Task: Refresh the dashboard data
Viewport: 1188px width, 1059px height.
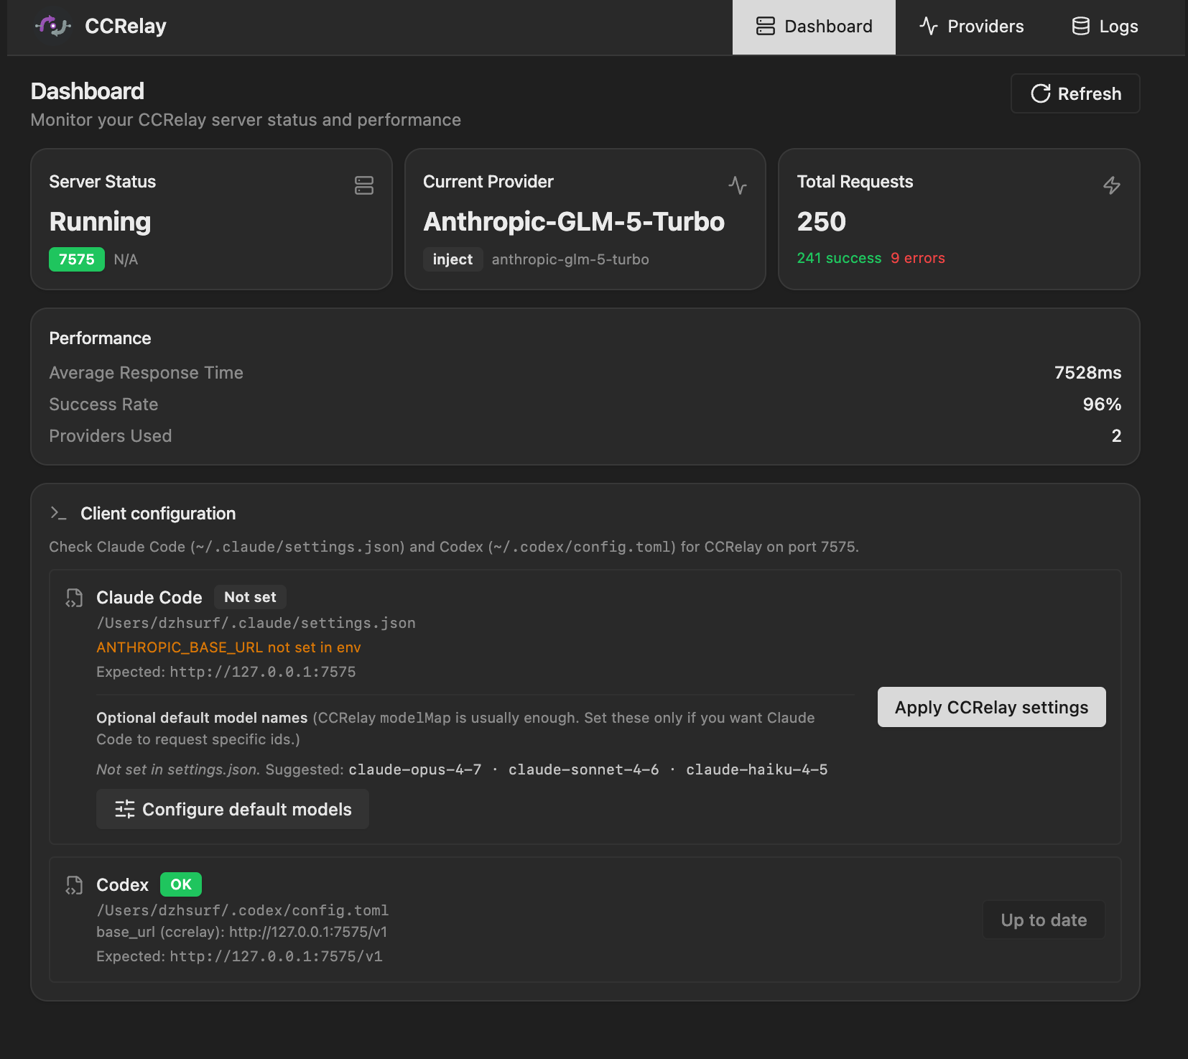Action: pyautogui.click(x=1075, y=93)
